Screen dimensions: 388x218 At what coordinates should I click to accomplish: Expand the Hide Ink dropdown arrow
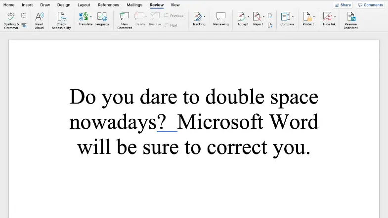click(x=335, y=16)
